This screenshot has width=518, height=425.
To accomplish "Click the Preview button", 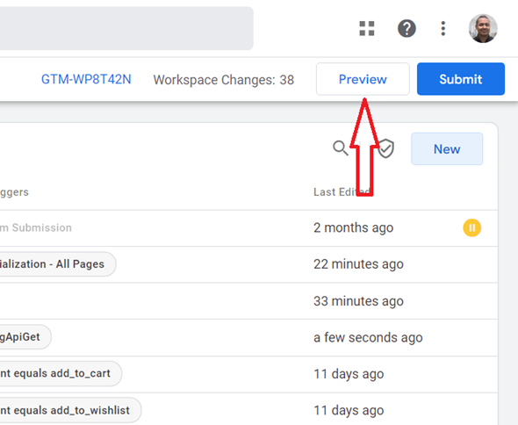I will (363, 79).
